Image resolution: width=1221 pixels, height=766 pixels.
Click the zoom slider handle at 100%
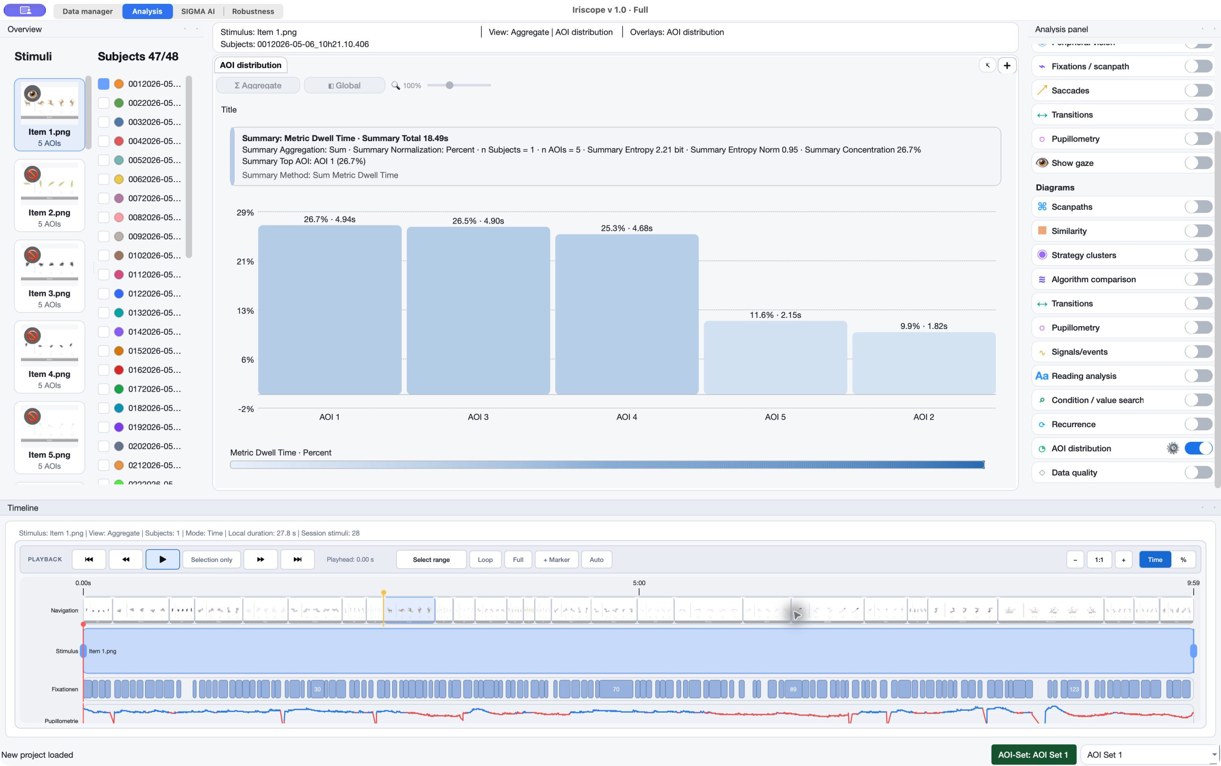click(x=449, y=85)
